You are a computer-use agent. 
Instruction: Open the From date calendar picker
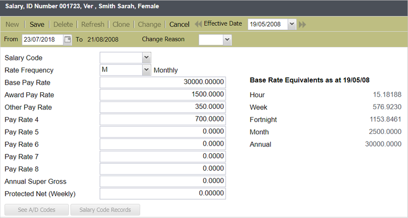(x=68, y=40)
